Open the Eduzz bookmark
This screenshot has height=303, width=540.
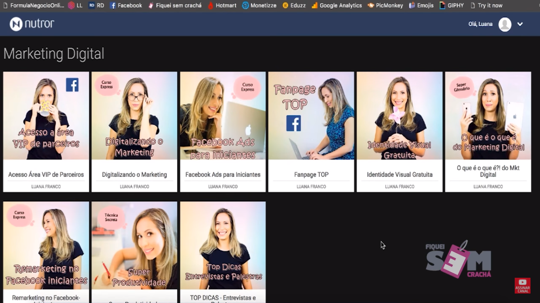click(295, 6)
